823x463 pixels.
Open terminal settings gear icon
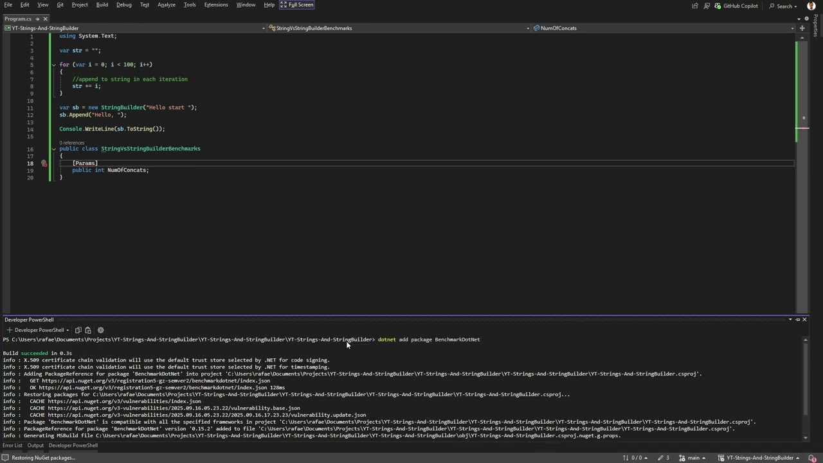100,331
